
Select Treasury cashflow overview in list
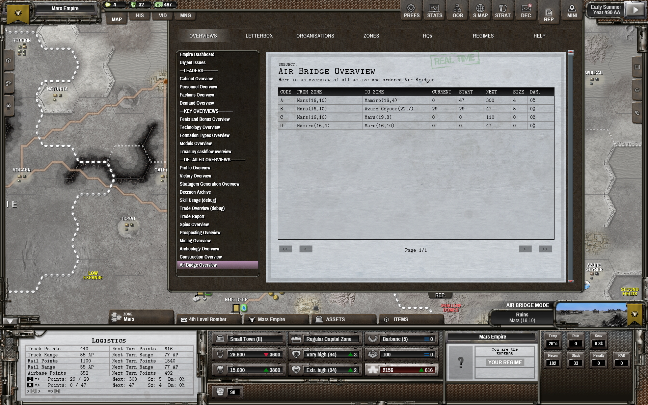[x=205, y=152]
